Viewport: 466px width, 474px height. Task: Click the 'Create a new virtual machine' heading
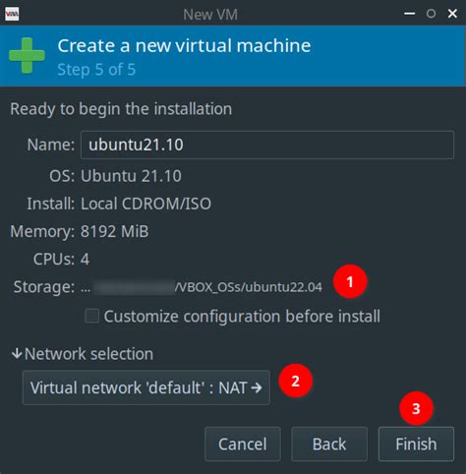184,45
